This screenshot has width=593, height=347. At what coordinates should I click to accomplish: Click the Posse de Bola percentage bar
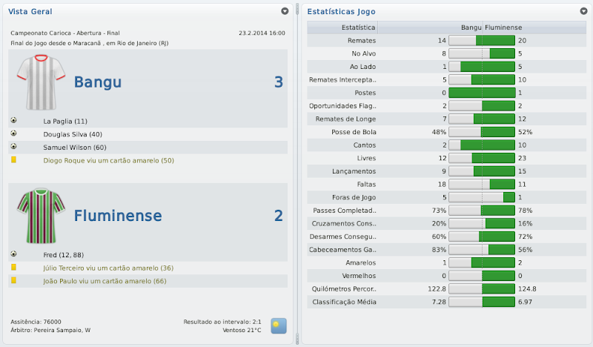(x=482, y=132)
